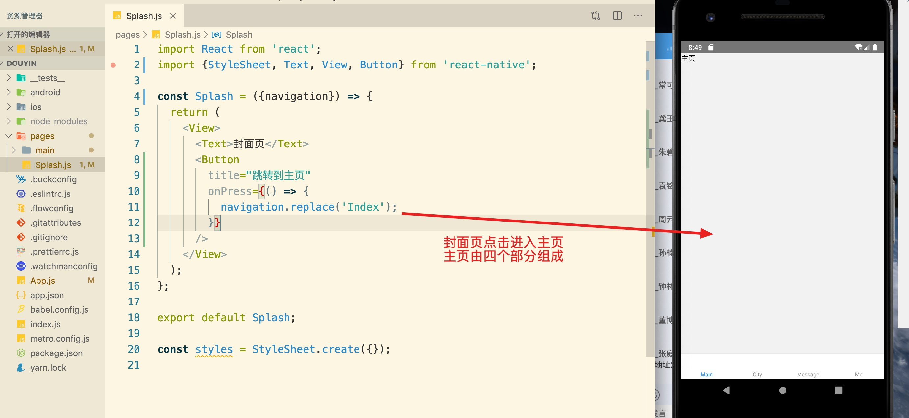
Task: Click 'Index' string on line 11
Action: tap(363, 207)
